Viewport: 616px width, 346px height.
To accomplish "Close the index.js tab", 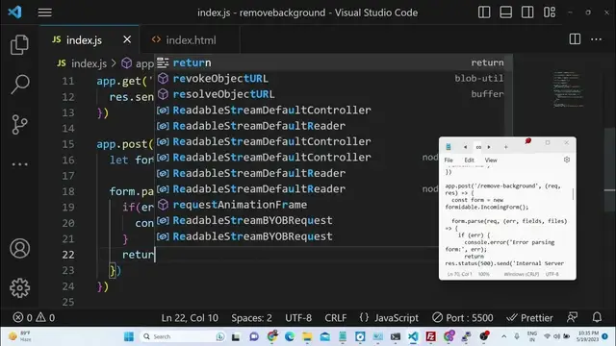I will click(x=127, y=39).
